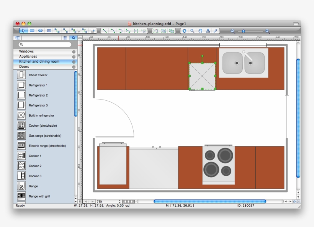Click the zoom out magnifier icon

pos(233,31)
